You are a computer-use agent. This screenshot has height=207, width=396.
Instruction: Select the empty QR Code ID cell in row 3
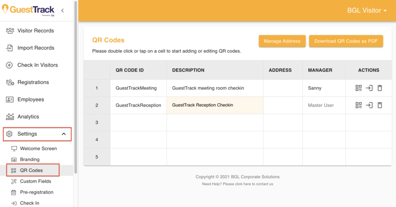(x=138, y=123)
